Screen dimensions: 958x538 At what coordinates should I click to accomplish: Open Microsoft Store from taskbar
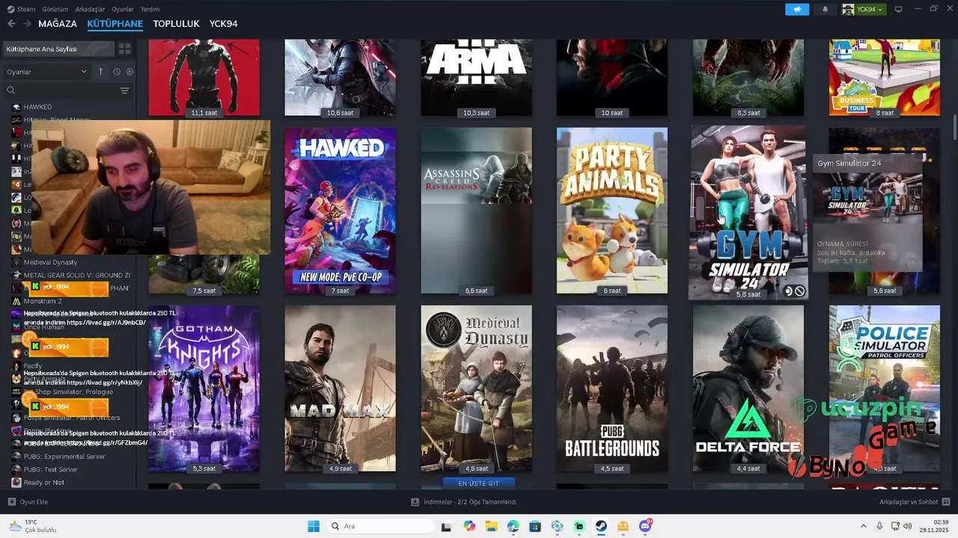tap(535, 526)
